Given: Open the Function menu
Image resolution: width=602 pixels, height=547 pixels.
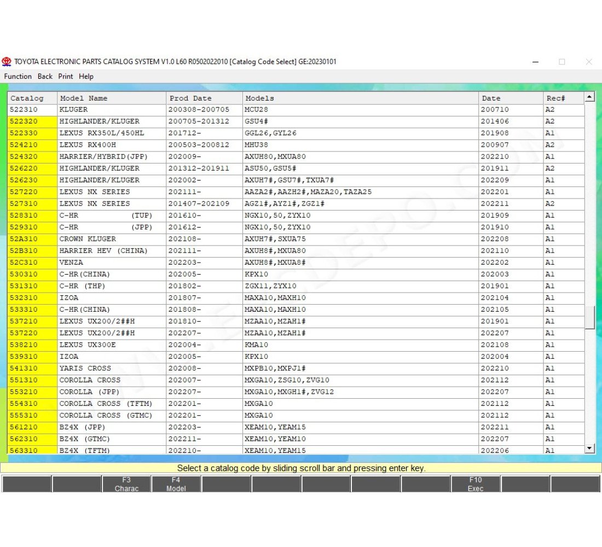Looking at the screenshot, I should pos(18,77).
